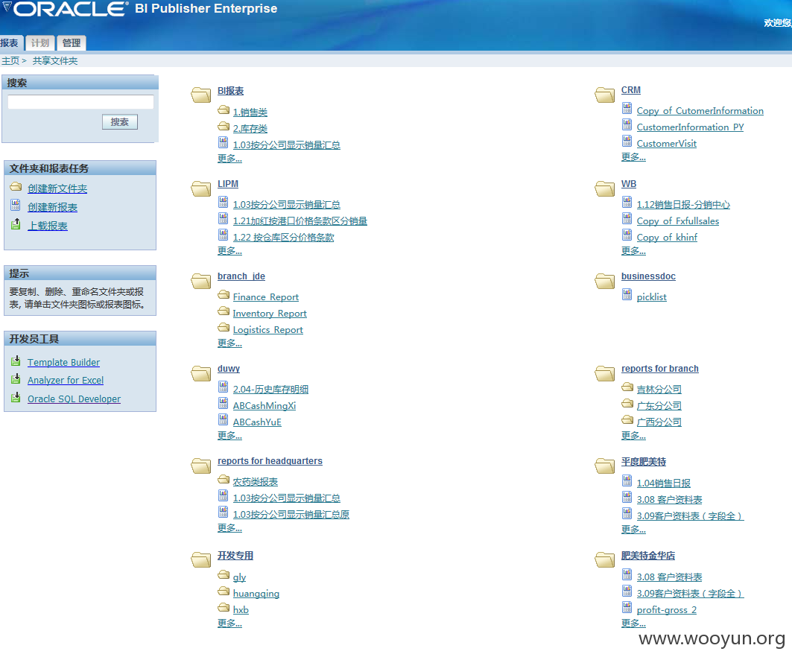This screenshot has width=792, height=660.
Task: Click the create new report icon
Action: [x=16, y=205]
